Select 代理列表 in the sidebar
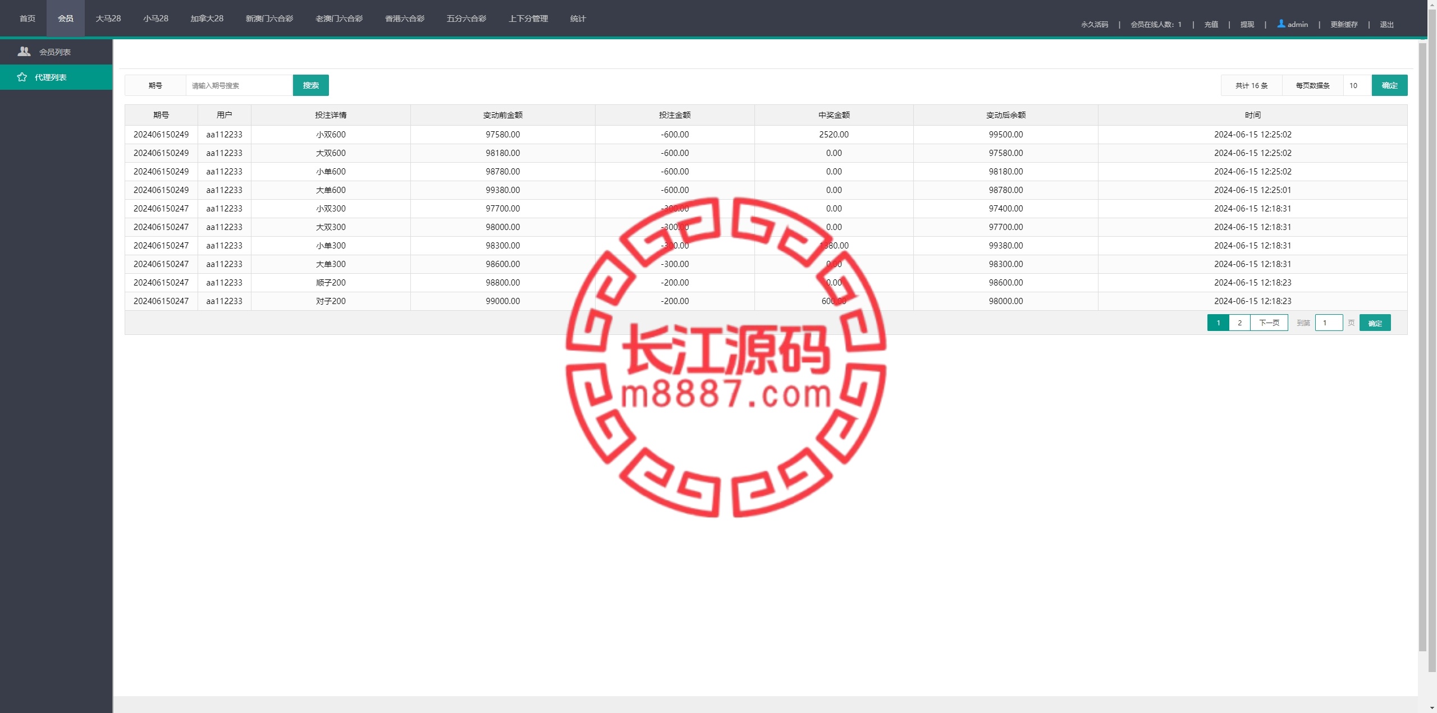The image size is (1437, 713). tap(56, 77)
